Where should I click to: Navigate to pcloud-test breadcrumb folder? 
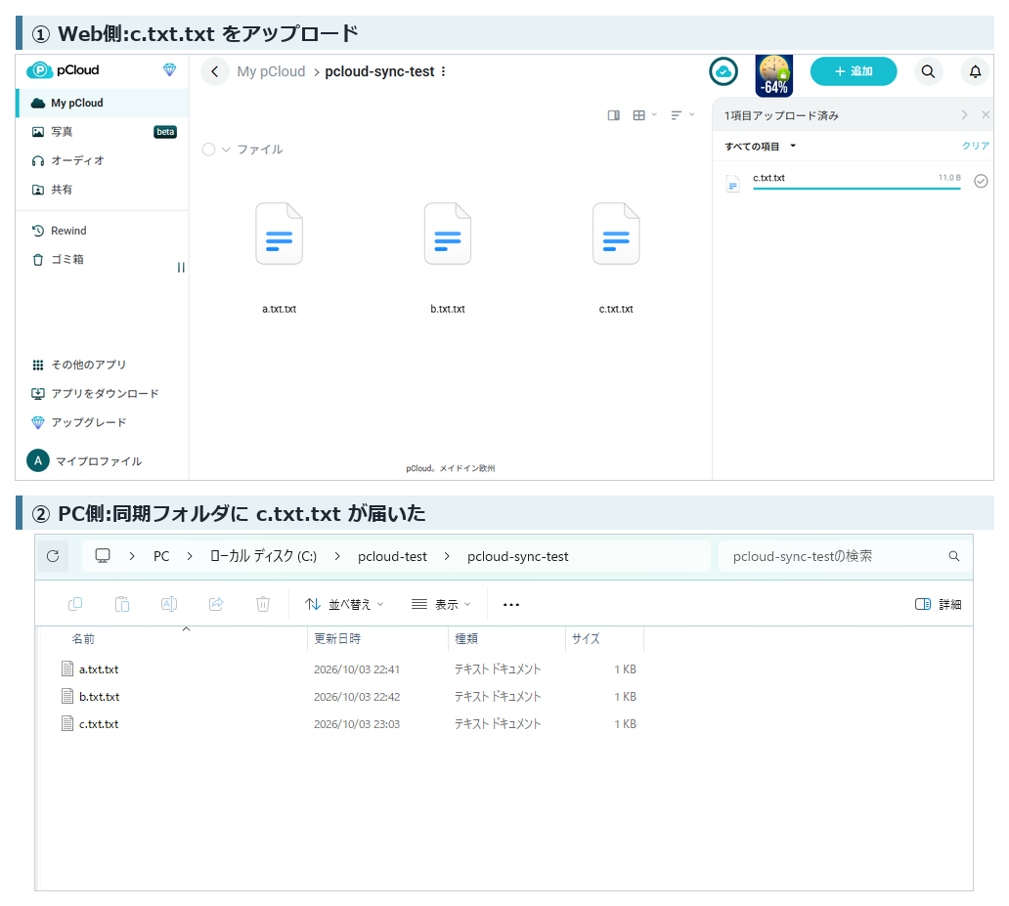point(392,556)
